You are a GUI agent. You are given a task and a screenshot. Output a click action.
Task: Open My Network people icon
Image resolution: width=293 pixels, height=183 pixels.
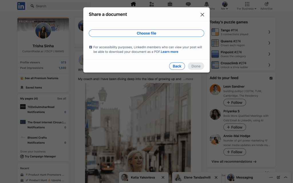(152, 4)
